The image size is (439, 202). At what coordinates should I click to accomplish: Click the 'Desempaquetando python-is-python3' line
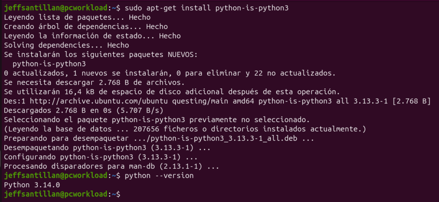[107, 148]
